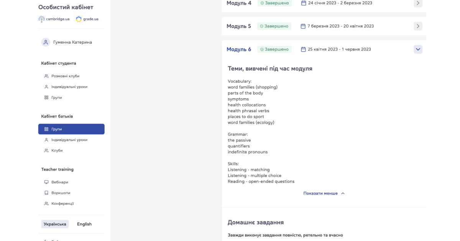Click the user avatar icon beside Гуменна Катерина
This screenshot has width=460, height=241.
pos(46,42)
